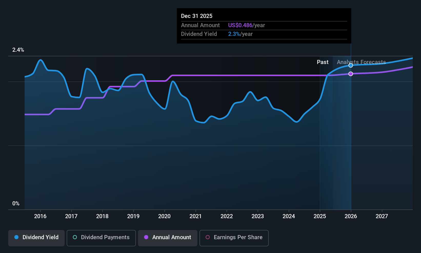Click the purple Annual Amount legend dot
421x253 pixels.
(x=146, y=237)
